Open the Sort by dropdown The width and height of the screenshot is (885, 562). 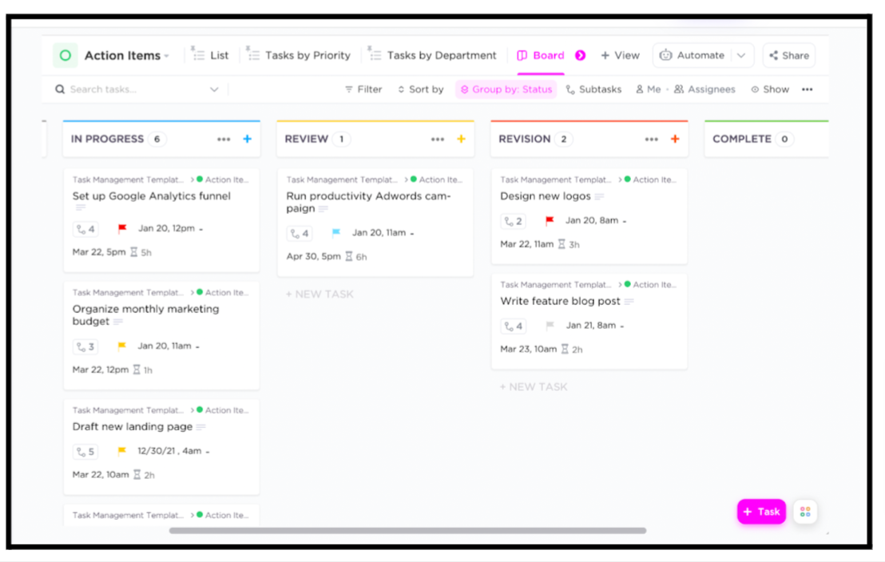(420, 89)
